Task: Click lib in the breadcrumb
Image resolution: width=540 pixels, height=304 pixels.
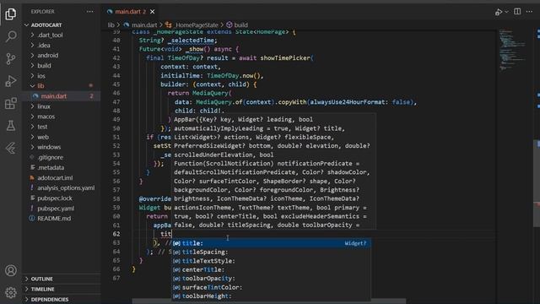Action: coord(111,24)
